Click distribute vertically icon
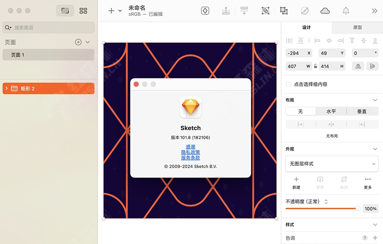 click(x=301, y=40)
